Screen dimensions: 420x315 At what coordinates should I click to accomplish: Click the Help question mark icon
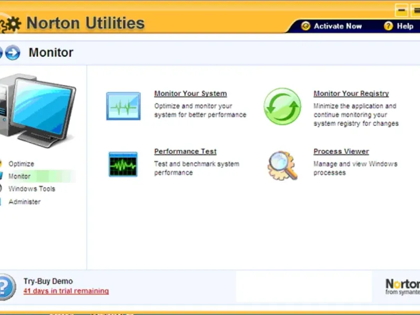388,26
